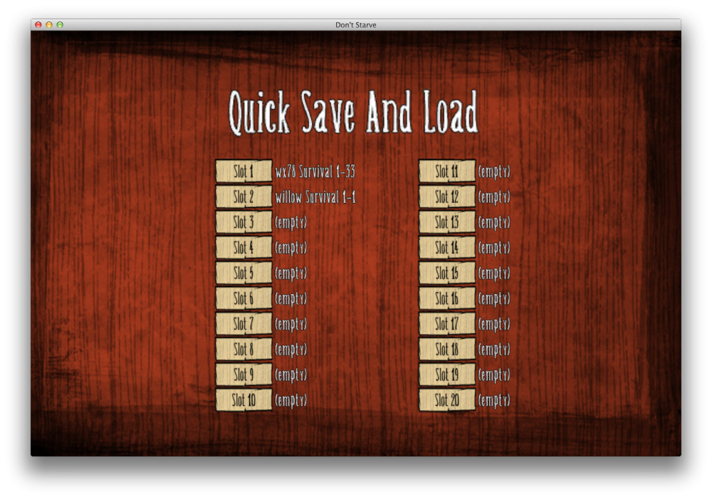Screen dimensions: 712x499
Task: Click the Slot 11 button
Action: pyautogui.click(x=447, y=171)
